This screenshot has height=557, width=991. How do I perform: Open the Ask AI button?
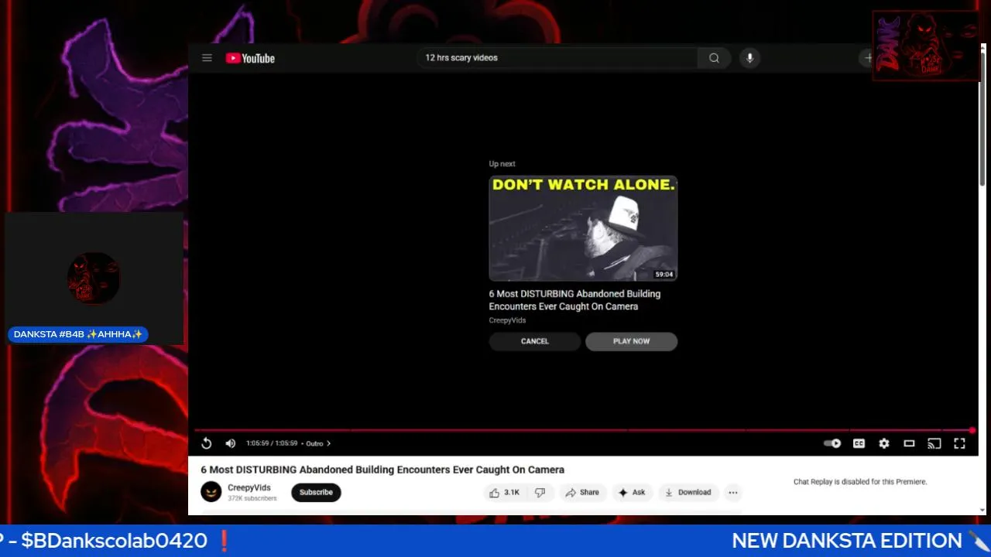[x=632, y=492]
